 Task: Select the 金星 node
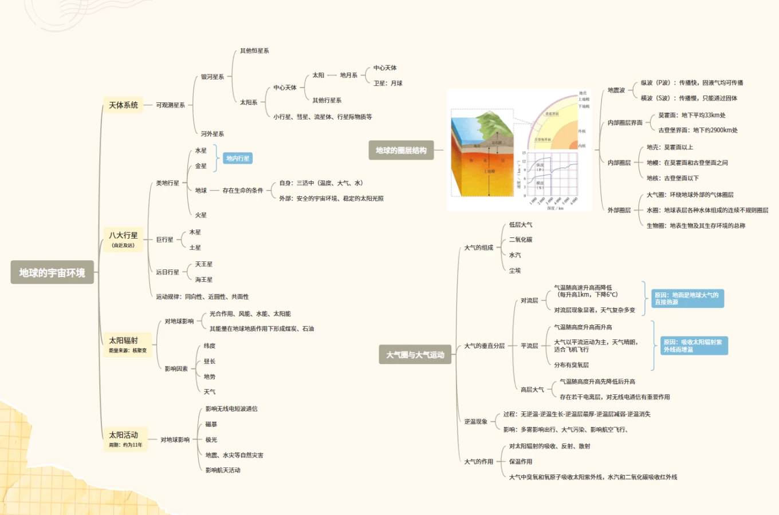pos(200,166)
